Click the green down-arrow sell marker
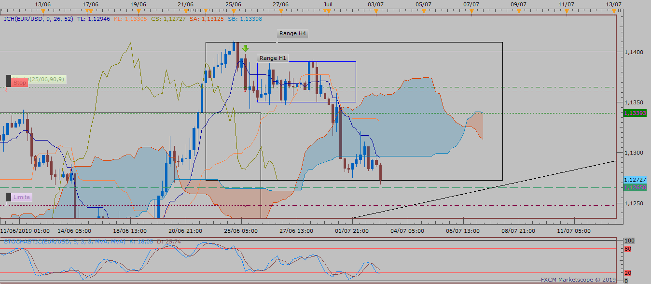 [245, 48]
